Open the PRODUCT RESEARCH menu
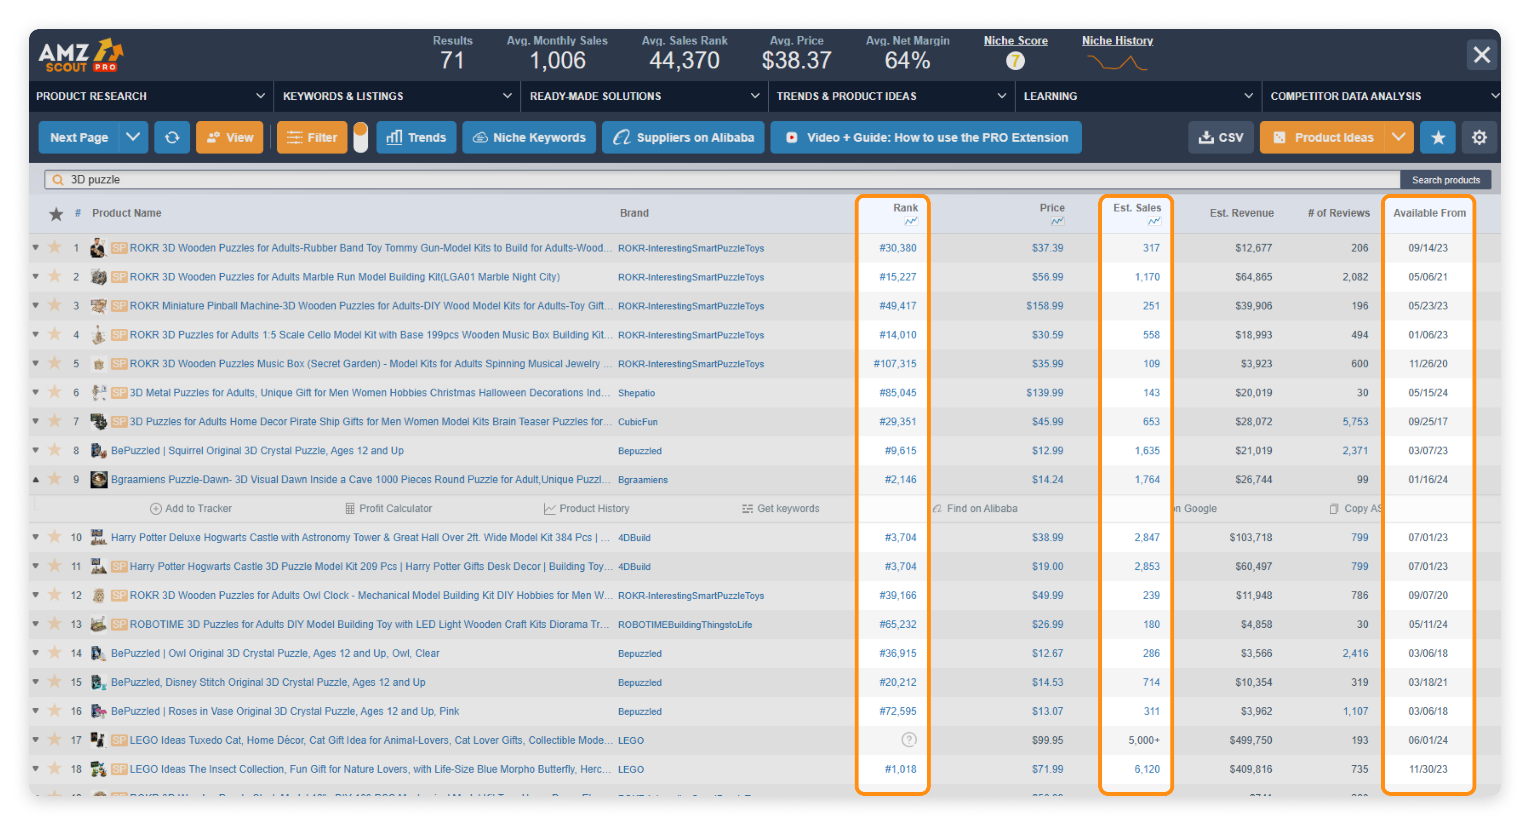Screen dimensions: 1530x825 click(x=92, y=95)
